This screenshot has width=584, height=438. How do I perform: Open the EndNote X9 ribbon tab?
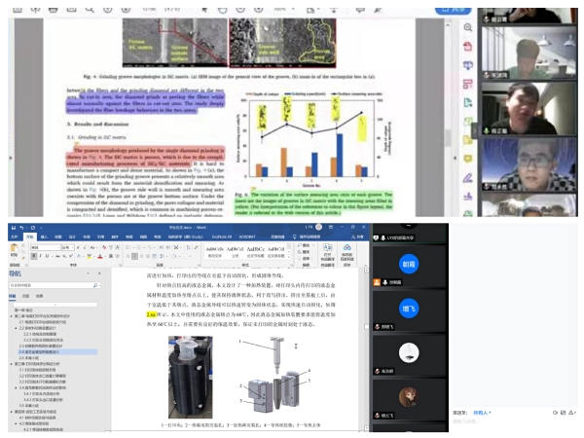(x=222, y=237)
